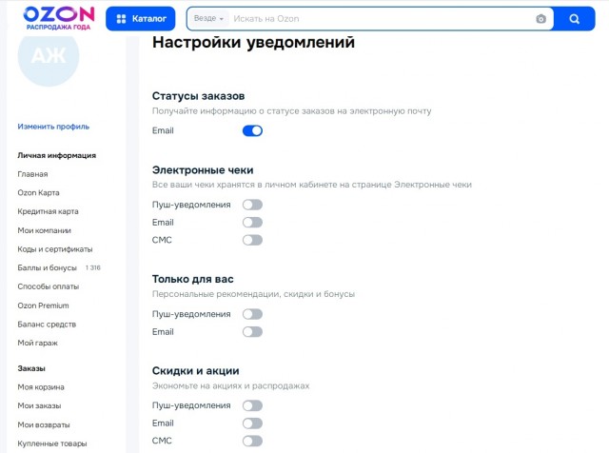
Task: Go to Главная in sidebar
Action: 32,174
